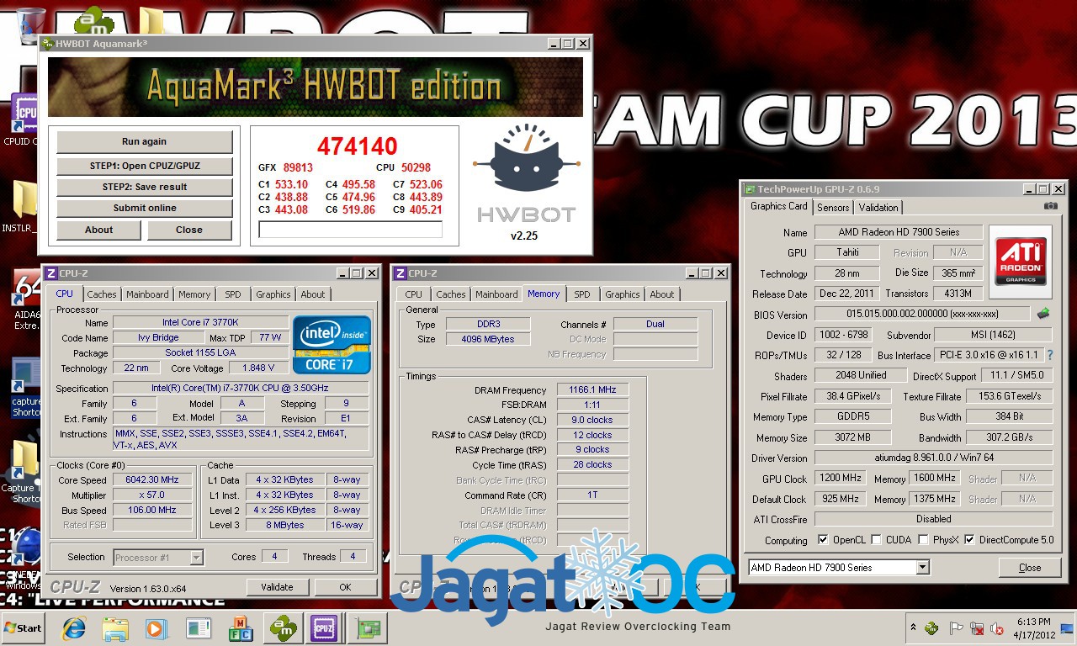Open Action Center flag icon in tray
Screen dimensions: 1077x646
click(956, 627)
